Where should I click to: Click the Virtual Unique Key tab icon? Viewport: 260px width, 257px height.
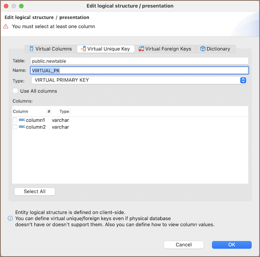[83, 49]
